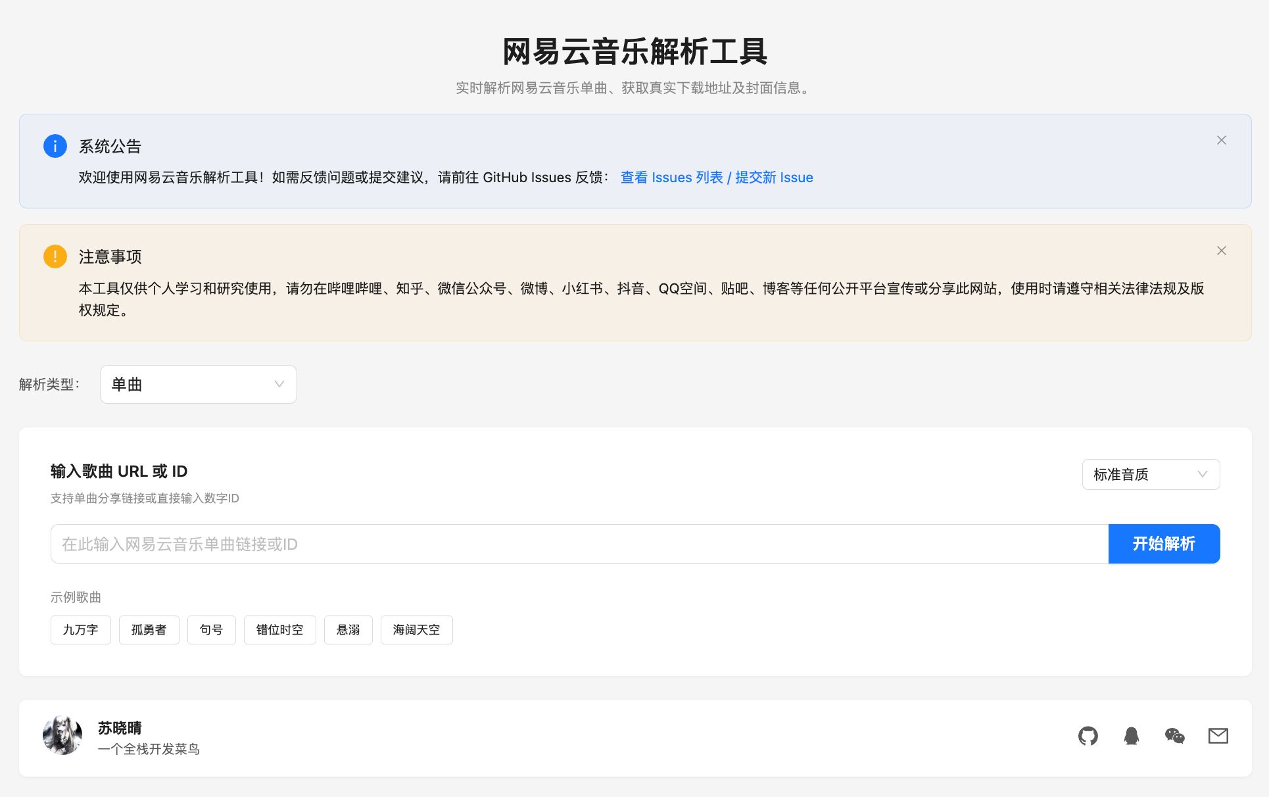The image size is (1269, 797).
Task: Close the 系统公告 announcement banner
Action: coord(1222,140)
